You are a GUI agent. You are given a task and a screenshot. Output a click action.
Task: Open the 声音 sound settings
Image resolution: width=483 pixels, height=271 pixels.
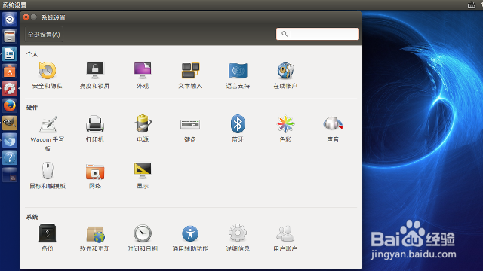point(333,129)
